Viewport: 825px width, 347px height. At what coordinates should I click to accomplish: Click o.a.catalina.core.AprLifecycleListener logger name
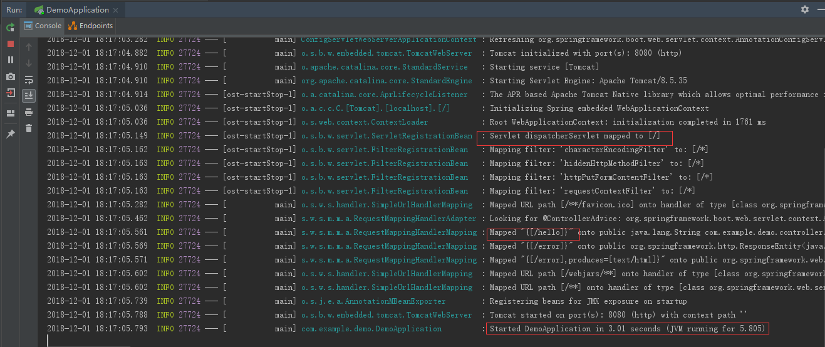(x=385, y=95)
